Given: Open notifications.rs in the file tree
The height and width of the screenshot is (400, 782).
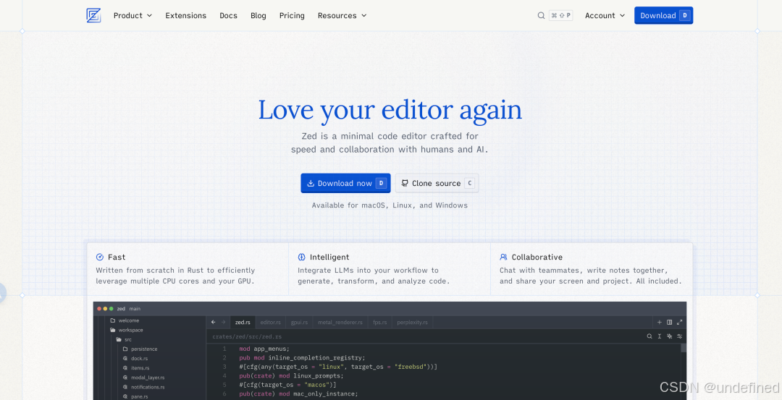Looking at the screenshot, I should tap(148, 386).
